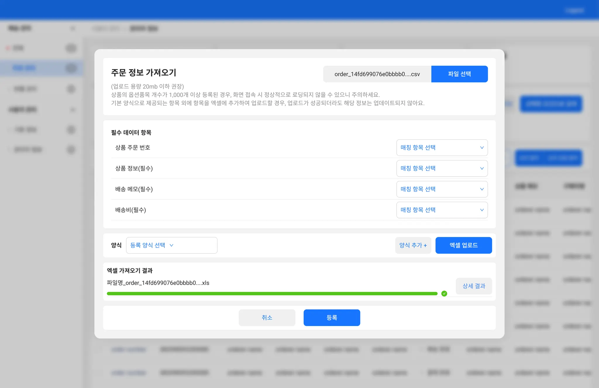This screenshot has height=388, width=599.
Task: Open 배송비(필수) matching dropdown
Action: pos(441,210)
